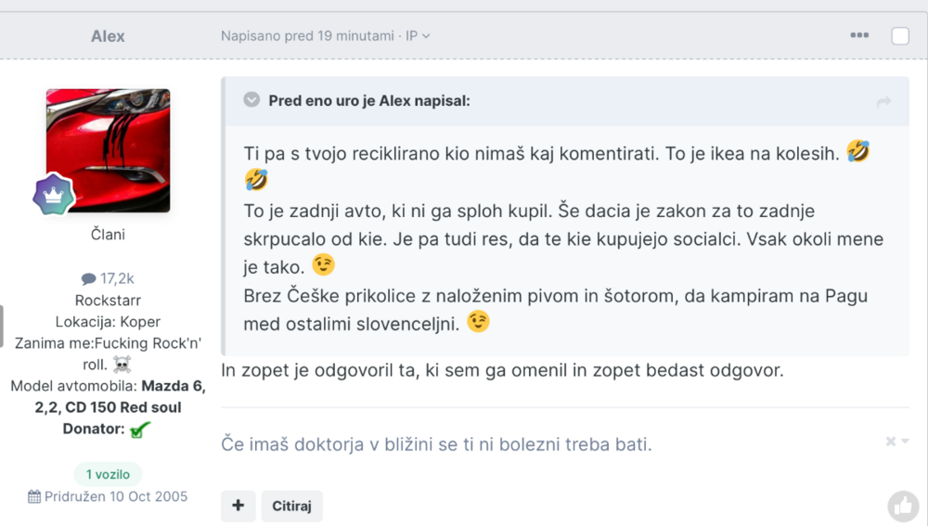Click the crown rank badge on avatar
The width and height of the screenshot is (928, 526).
point(54,194)
